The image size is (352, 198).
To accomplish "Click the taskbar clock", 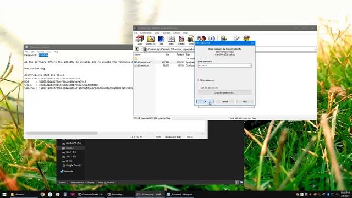I will tap(345, 194).
